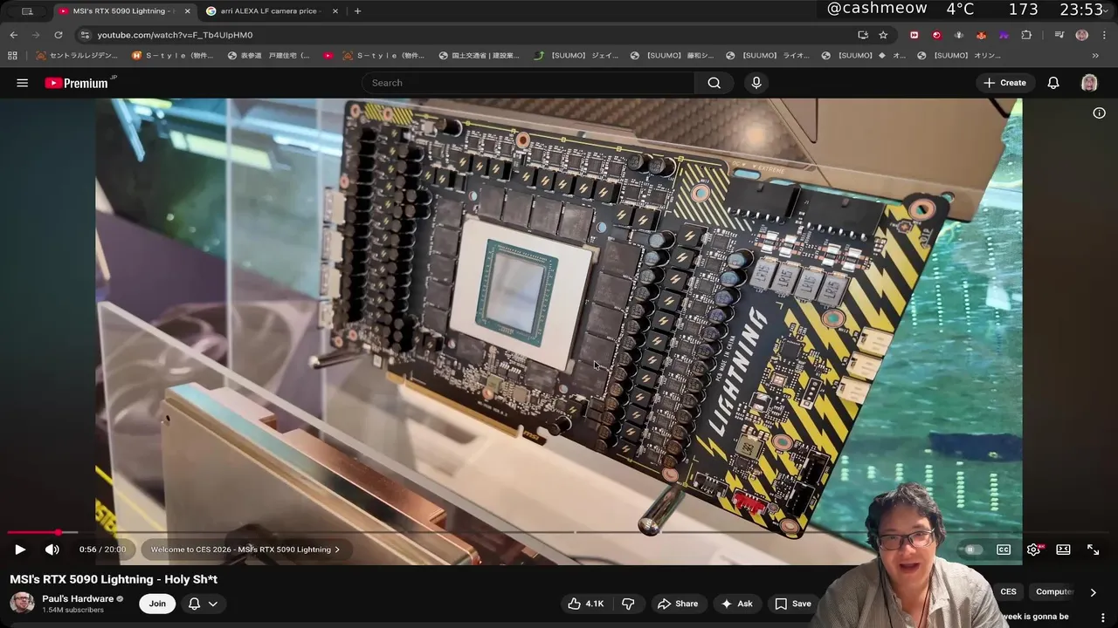This screenshot has width=1118, height=628.
Task: Click the address bar URL
Action: coord(175,35)
